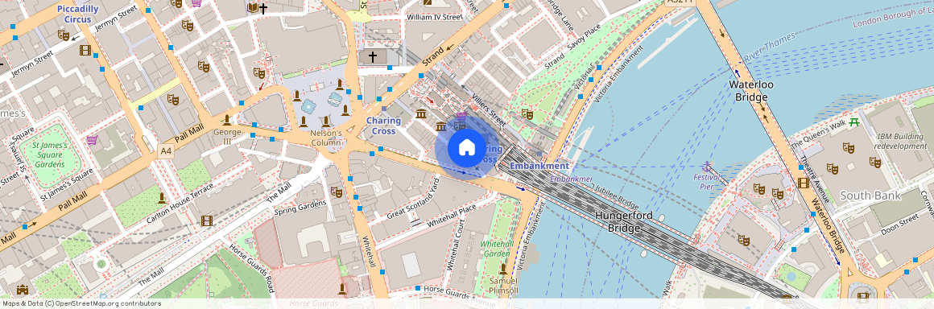934x309 pixels.
Task: Click shopping cart icon near St James's Square
Action: click(x=92, y=141)
